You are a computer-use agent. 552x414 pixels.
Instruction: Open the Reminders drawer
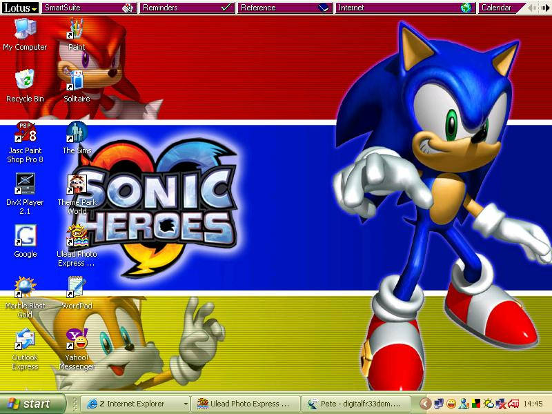[x=187, y=8]
